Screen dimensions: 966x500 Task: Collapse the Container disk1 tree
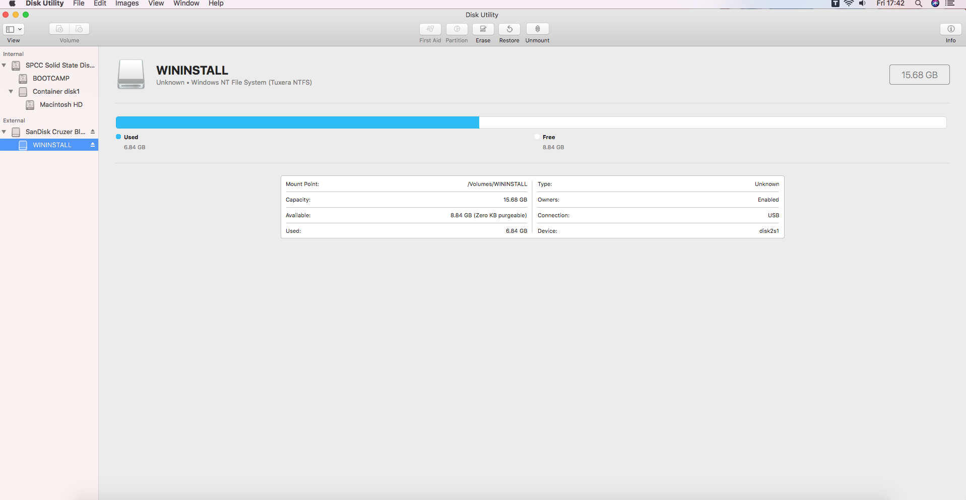pos(11,92)
